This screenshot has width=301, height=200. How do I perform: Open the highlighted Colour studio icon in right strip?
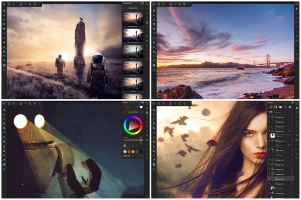click(147, 112)
